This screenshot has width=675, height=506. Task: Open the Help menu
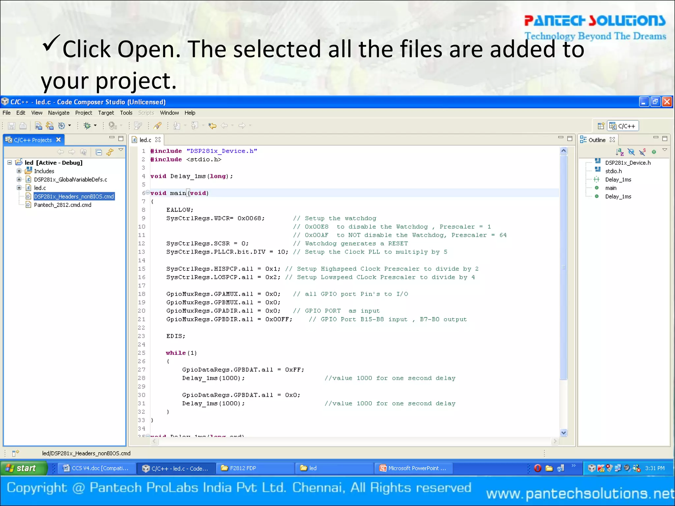point(190,113)
